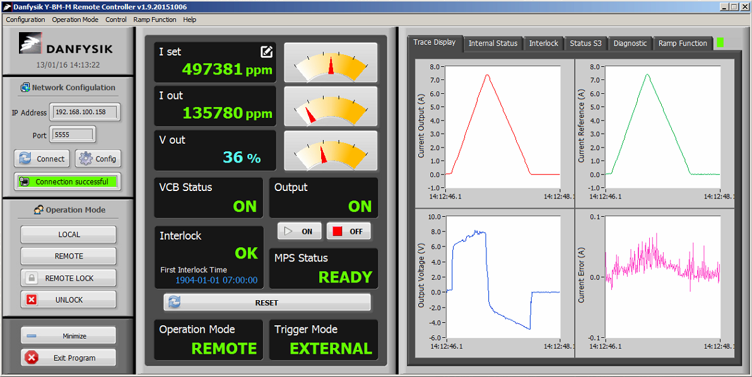Click the Operation Mode header icon
The image size is (752, 377).
point(38,210)
